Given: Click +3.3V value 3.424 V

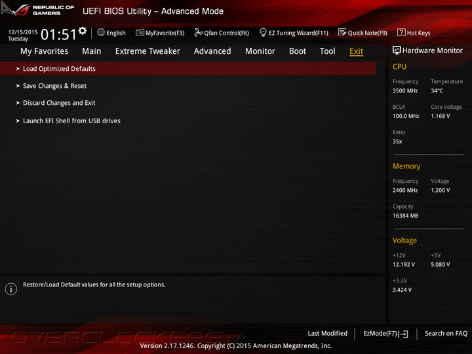Looking at the screenshot, I should click(402, 290).
